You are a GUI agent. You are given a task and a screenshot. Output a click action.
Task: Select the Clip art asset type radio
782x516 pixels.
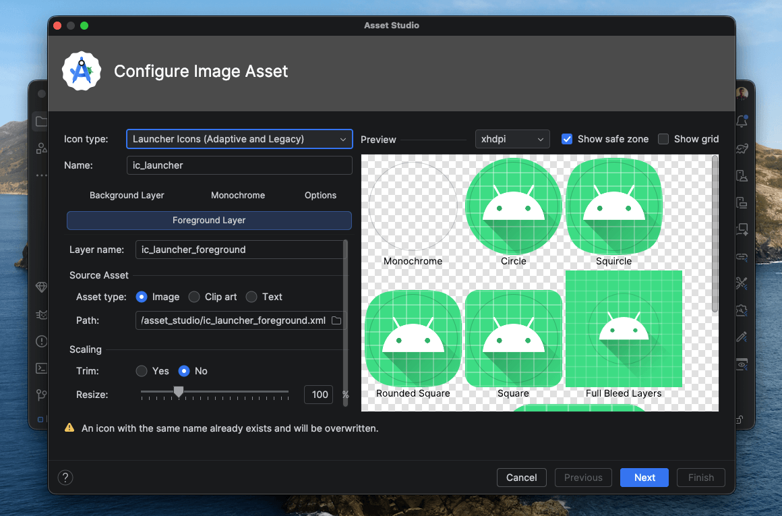193,297
